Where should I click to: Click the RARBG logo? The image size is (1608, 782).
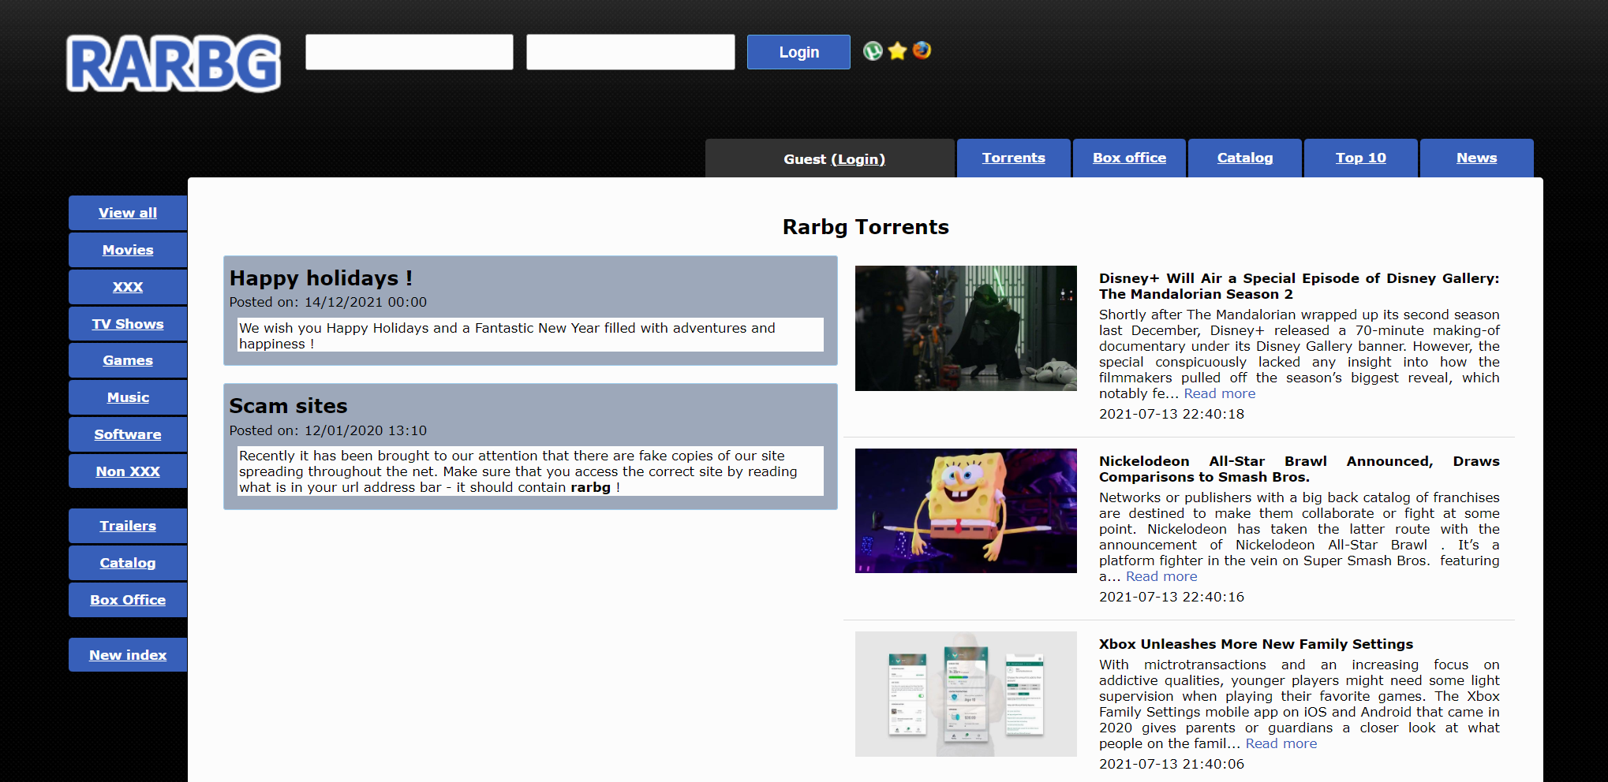click(174, 63)
